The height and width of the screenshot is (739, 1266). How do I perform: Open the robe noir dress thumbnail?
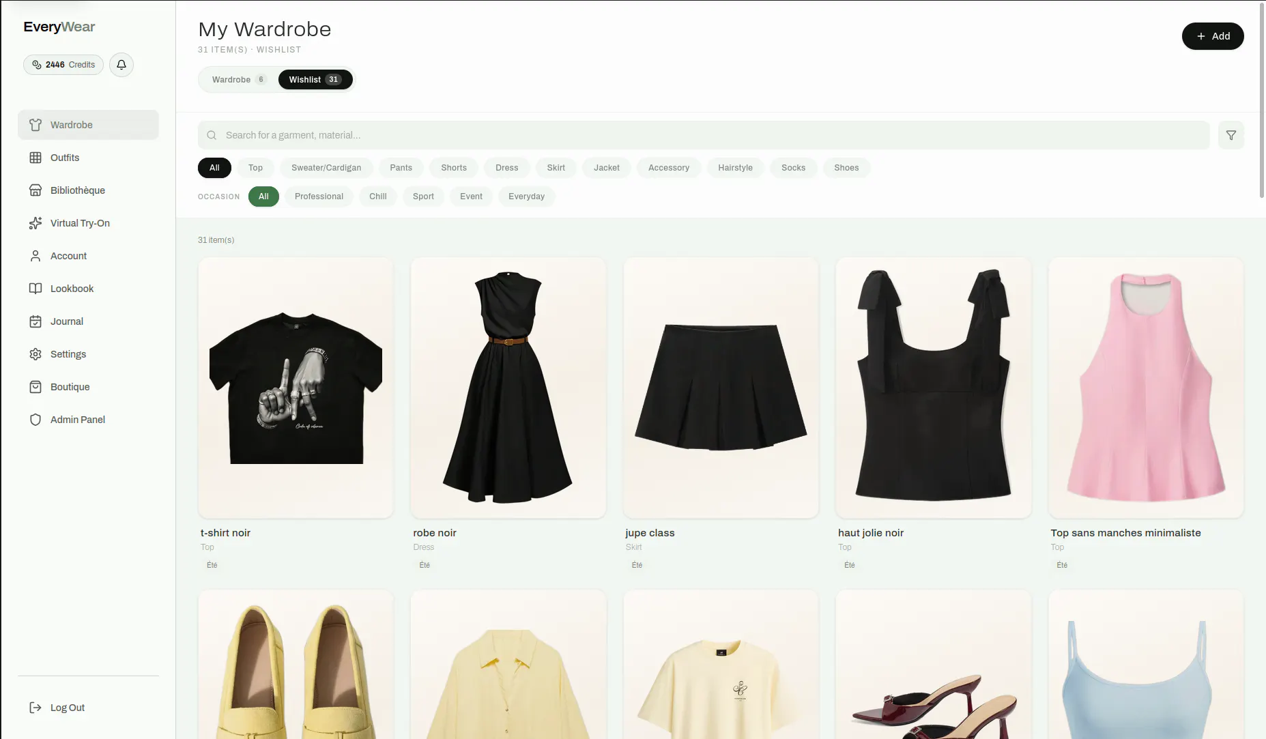pyautogui.click(x=508, y=388)
